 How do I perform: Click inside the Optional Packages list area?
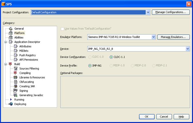pos(125,92)
